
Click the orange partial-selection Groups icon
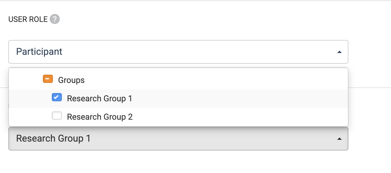click(48, 79)
